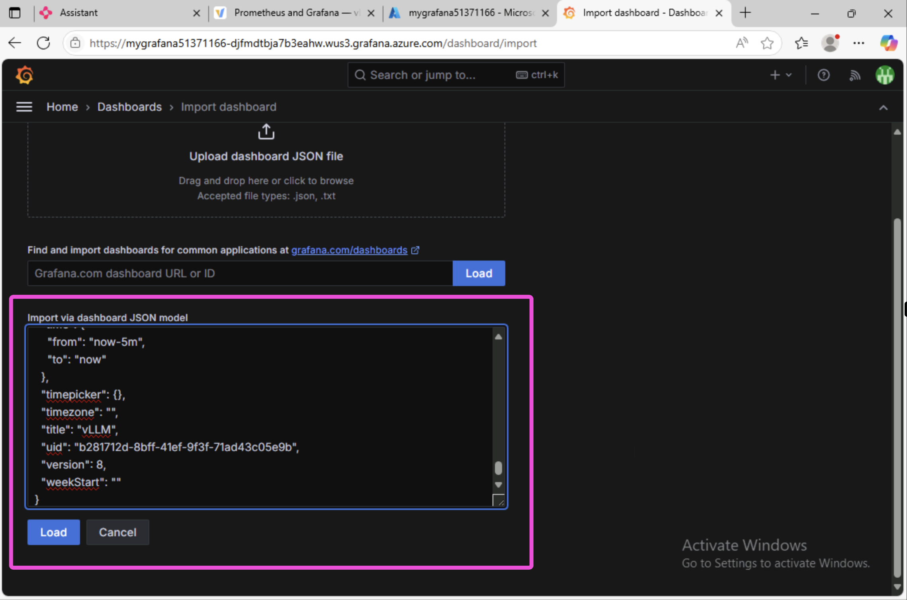This screenshot has height=600, width=907.
Task: Click the JSON textarea scrollbar thumb
Action: pyautogui.click(x=498, y=468)
